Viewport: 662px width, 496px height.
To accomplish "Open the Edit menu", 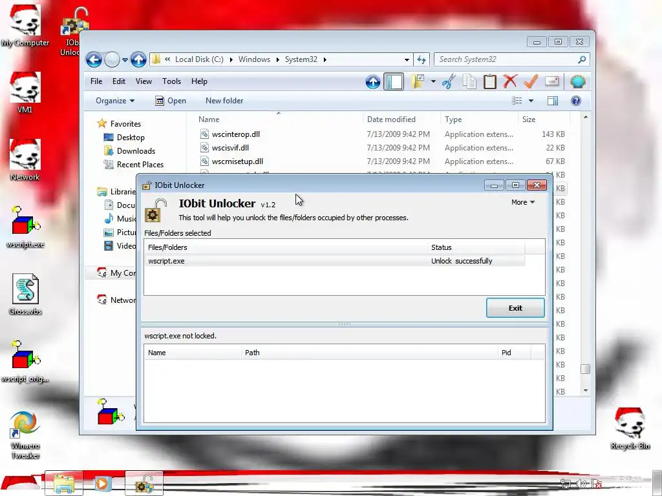I will click(x=119, y=81).
